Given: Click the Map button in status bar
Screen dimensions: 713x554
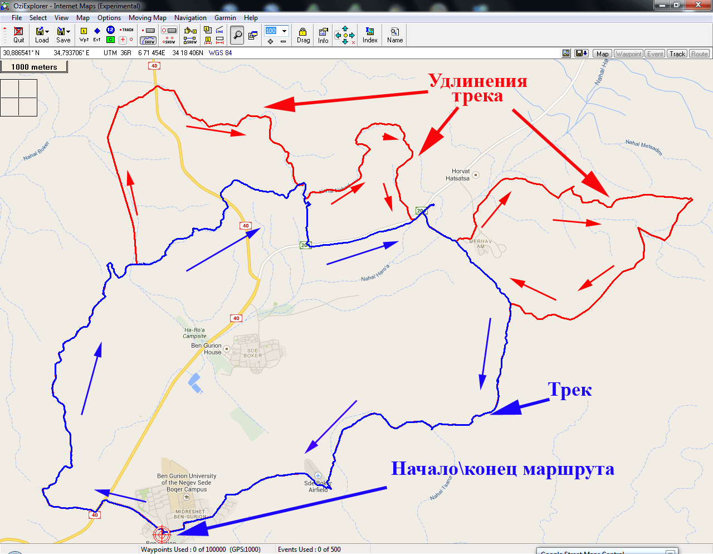Looking at the screenshot, I should pyautogui.click(x=603, y=54).
